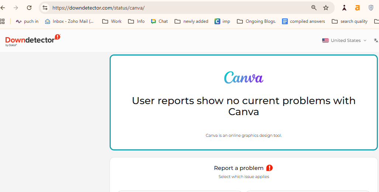Open the Work bookmarks folder
Image resolution: width=379 pixels, height=192 pixels.
coord(112,21)
